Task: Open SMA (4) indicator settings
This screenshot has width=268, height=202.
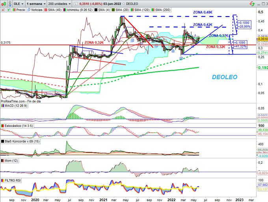Action: pyautogui.click(x=104, y=10)
